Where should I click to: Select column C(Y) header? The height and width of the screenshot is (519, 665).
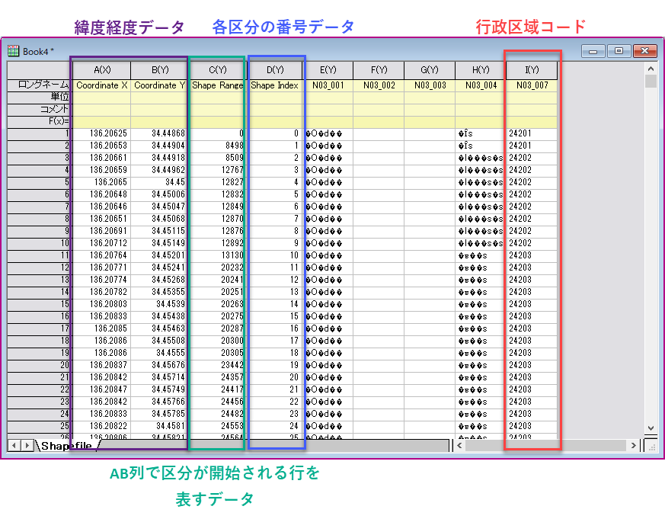click(217, 71)
